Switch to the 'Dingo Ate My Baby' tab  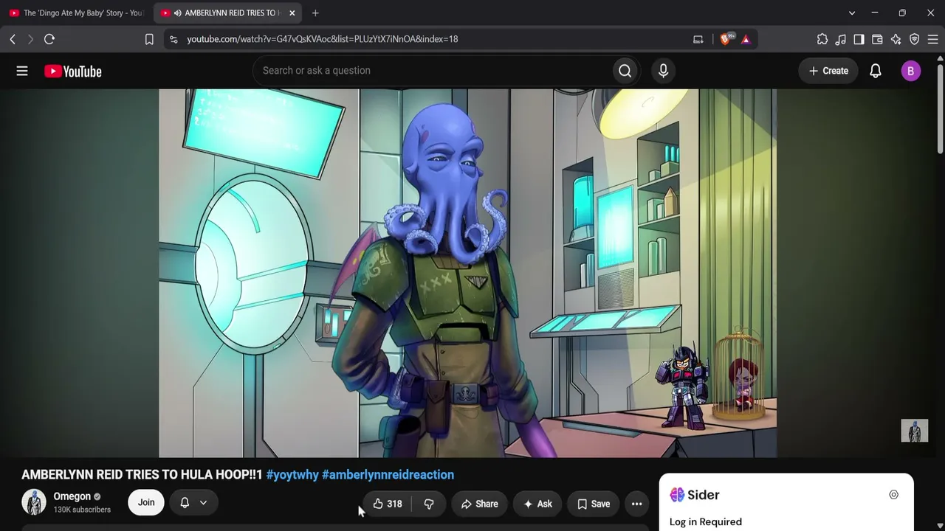(x=77, y=13)
